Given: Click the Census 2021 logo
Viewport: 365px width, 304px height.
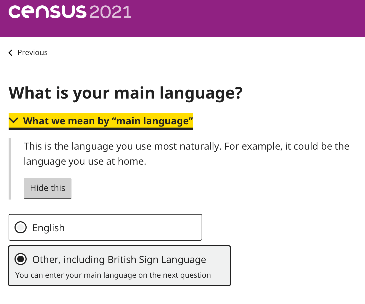Looking at the screenshot, I should click(70, 12).
